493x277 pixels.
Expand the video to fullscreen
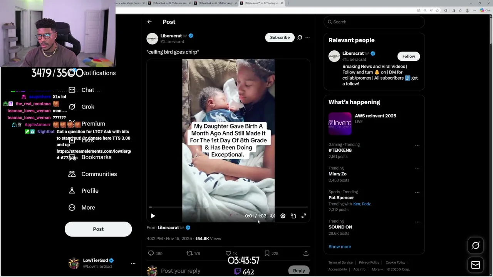click(304, 216)
